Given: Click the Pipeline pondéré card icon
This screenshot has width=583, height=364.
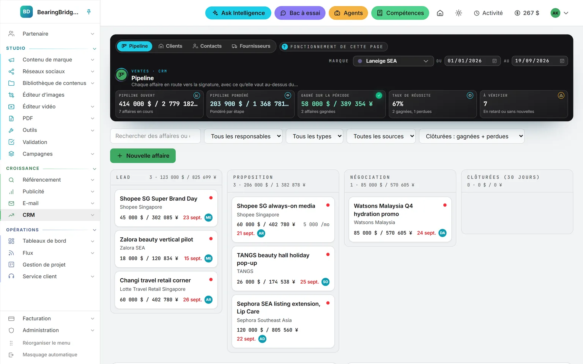Looking at the screenshot, I should coord(288,96).
